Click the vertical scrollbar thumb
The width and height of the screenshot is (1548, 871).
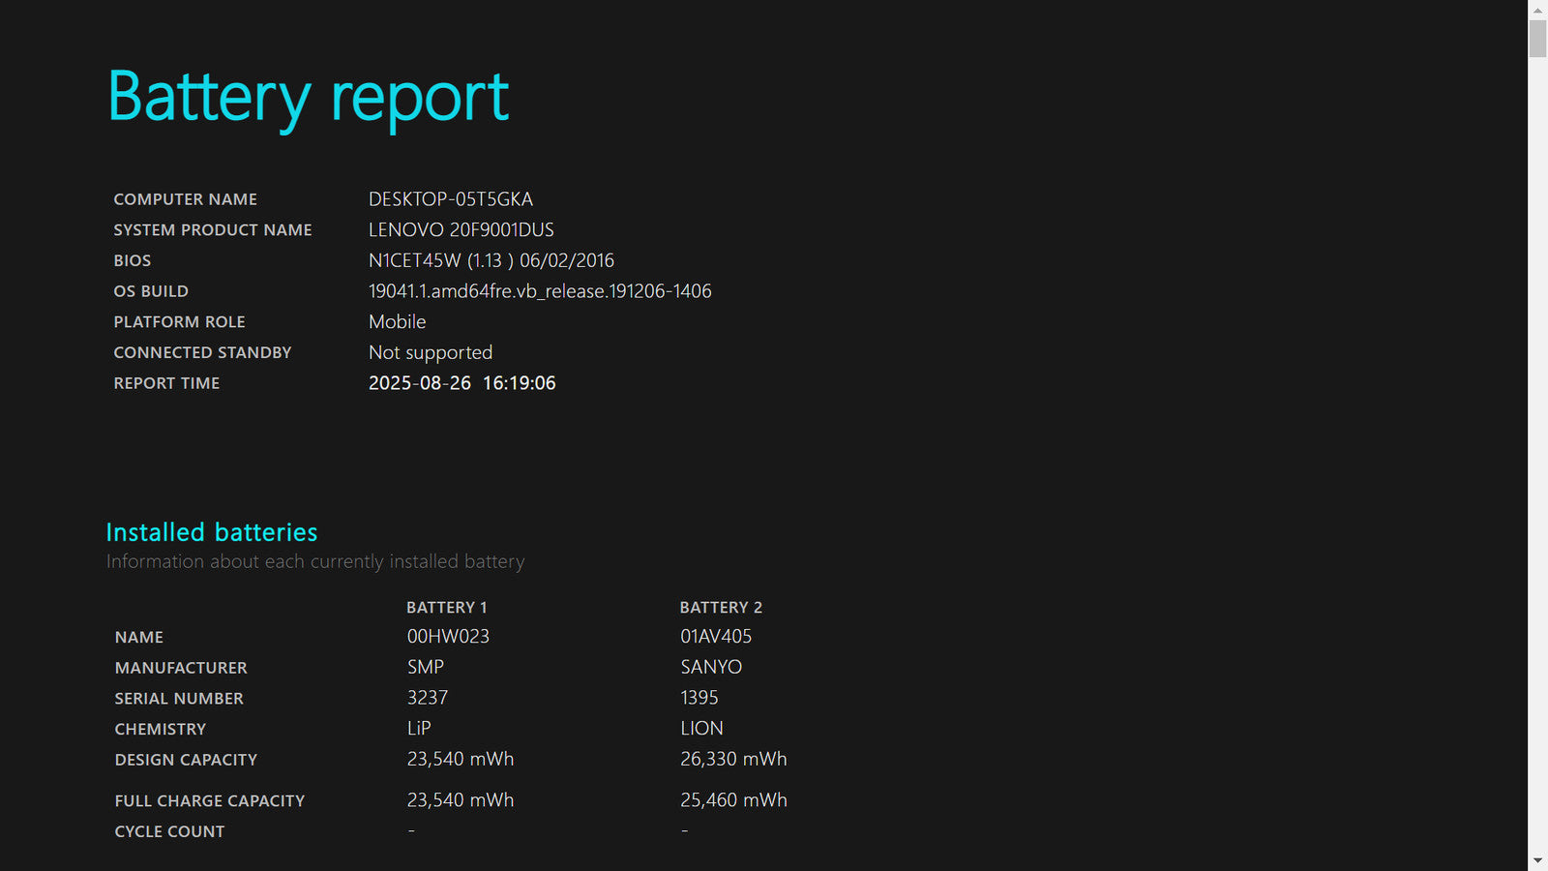pyautogui.click(x=1537, y=38)
